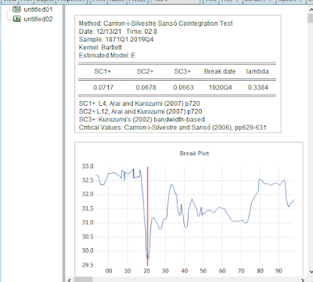Click the SC3+ column header
The image size is (313, 282).
pos(182,71)
